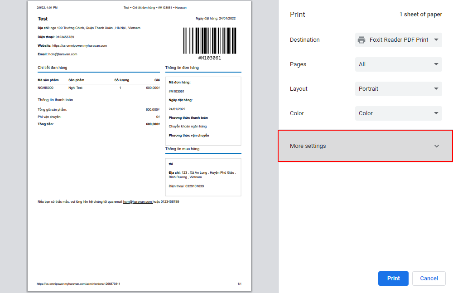453x293 pixels.
Task: Click the "Thông tin mua hàng" section heading
Action: (182, 149)
